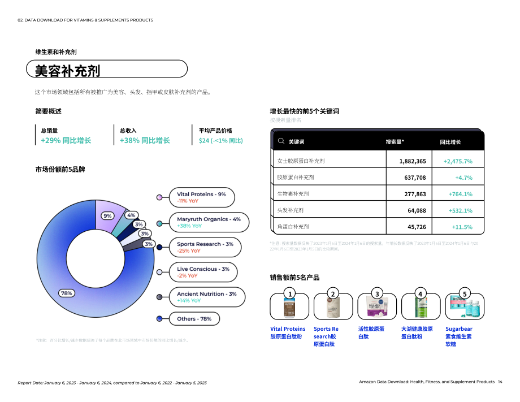The image size is (520, 402).
Task: Click the 销售额前5名产品 heading
Action: (294, 277)
